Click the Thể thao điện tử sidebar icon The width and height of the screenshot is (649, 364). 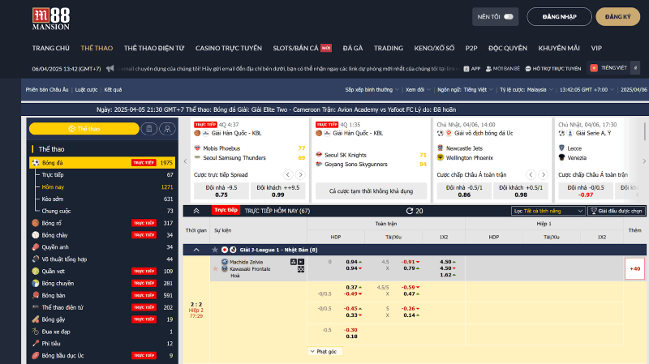pos(36,307)
